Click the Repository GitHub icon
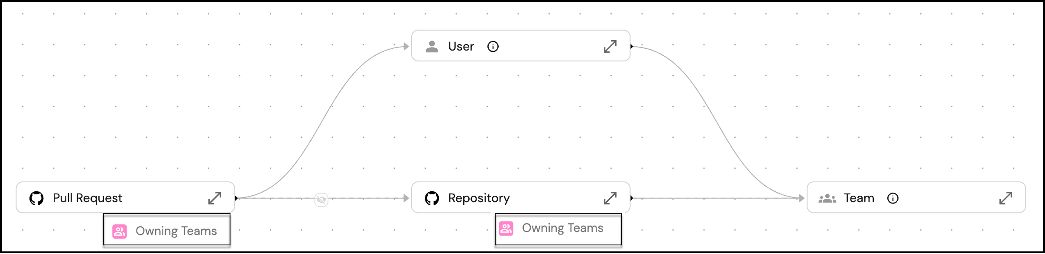Screen dimensions: 1045x254 432,198
